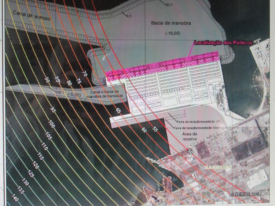Click the '5:1' slope label
The height and width of the screenshot is (206, 275).
(129, 16)
